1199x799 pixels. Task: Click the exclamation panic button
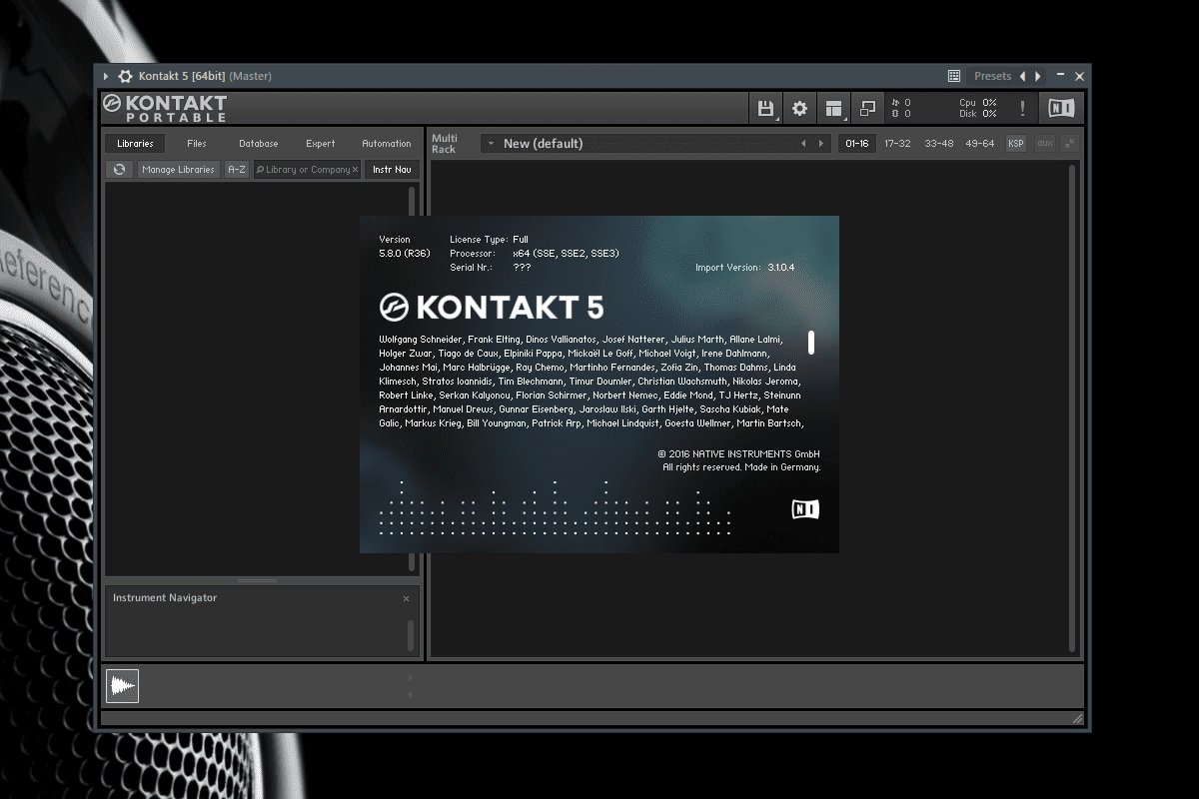coord(1022,108)
